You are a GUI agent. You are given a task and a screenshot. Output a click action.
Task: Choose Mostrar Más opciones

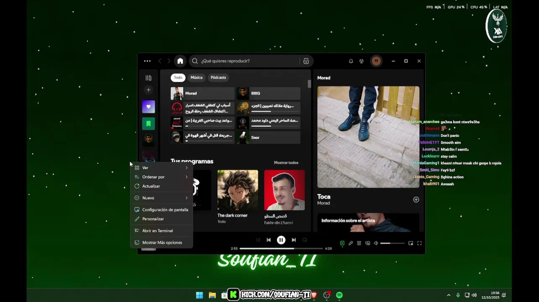(x=161, y=242)
